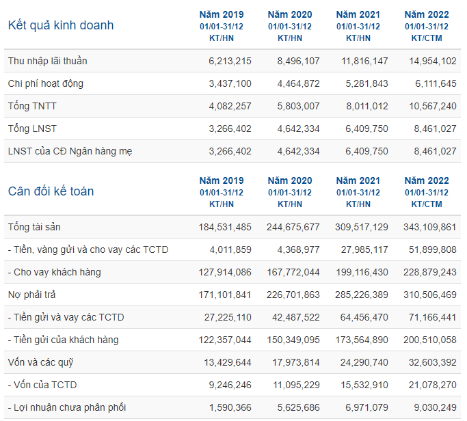The image size is (467, 421).
Task: Select 'Năm 2019' column header in Cân đối kế toán
Action: pyautogui.click(x=222, y=180)
